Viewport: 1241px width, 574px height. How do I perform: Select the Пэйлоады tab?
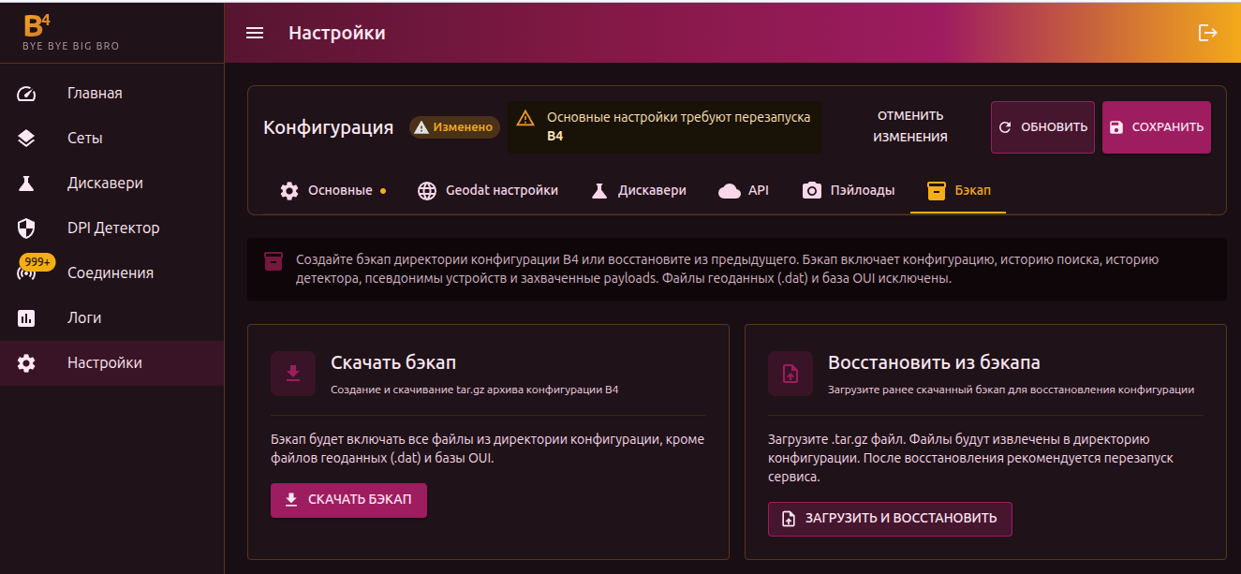[849, 191]
